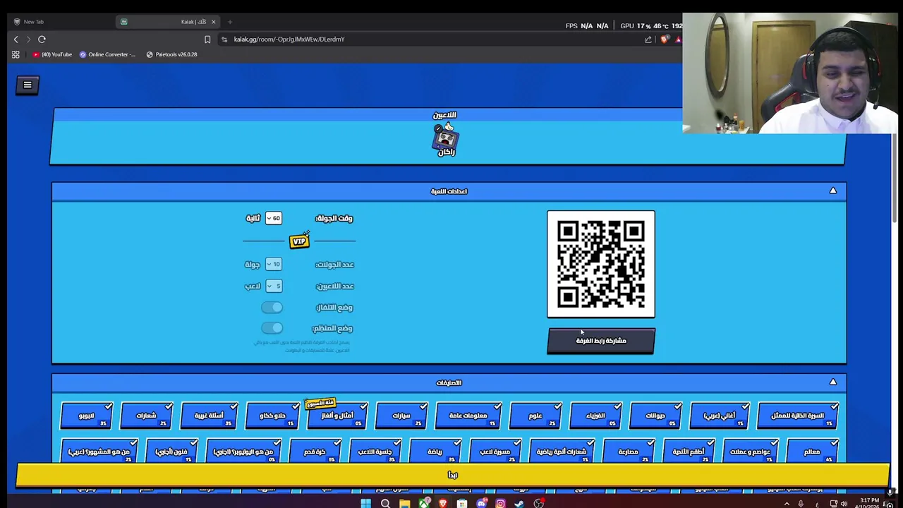The width and height of the screenshot is (903, 508).
Task: Uncheck the الفيزياء category
Action: tap(595, 416)
